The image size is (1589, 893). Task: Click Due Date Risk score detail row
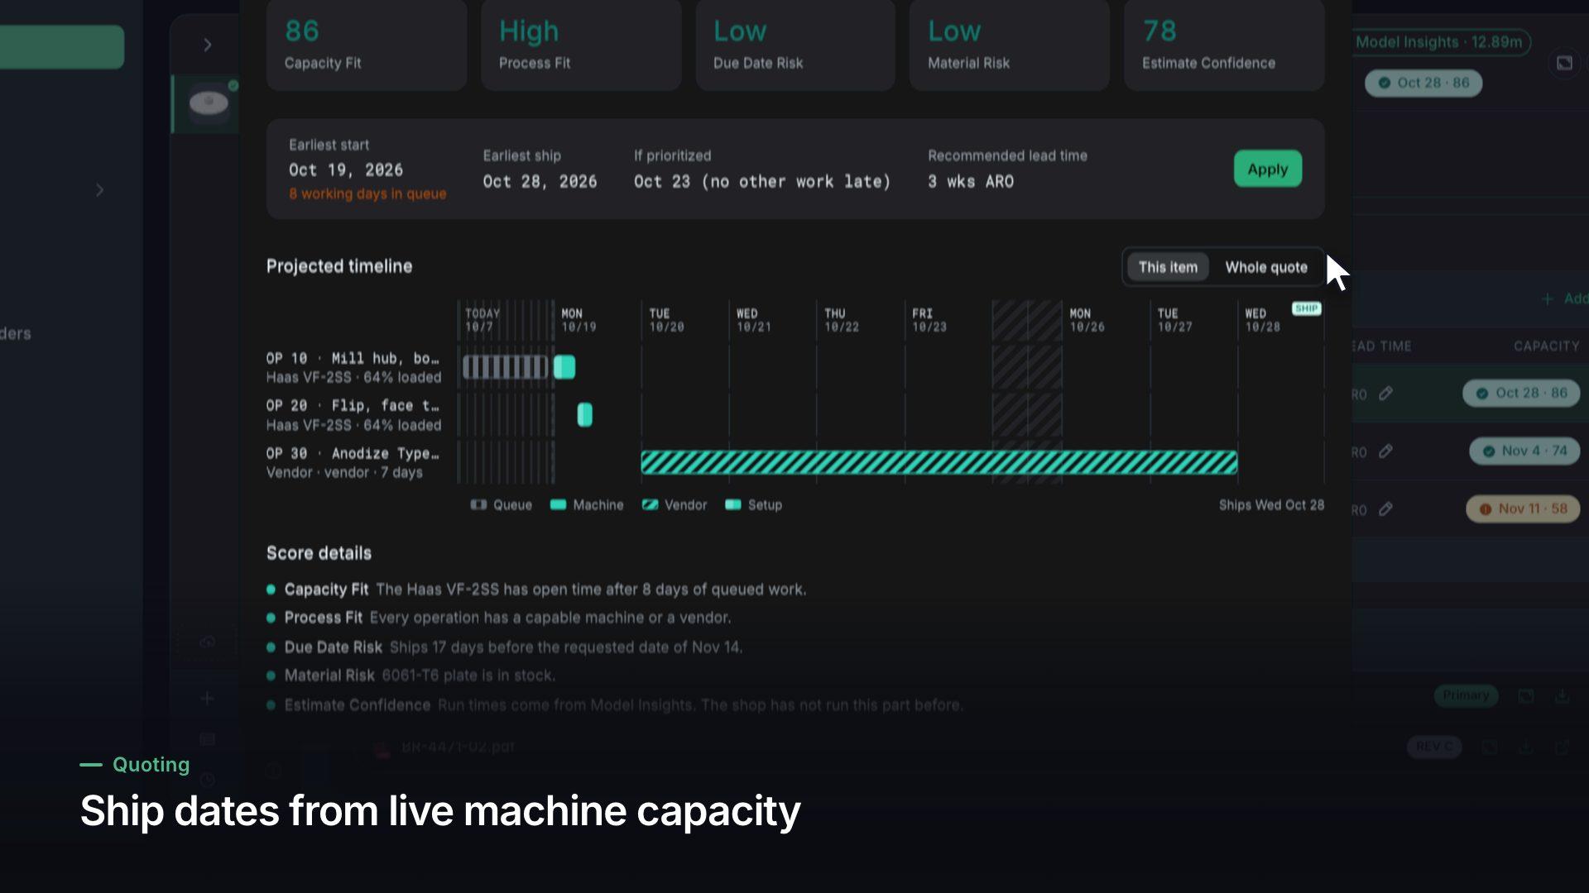pyautogui.click(x=505, y=647)
